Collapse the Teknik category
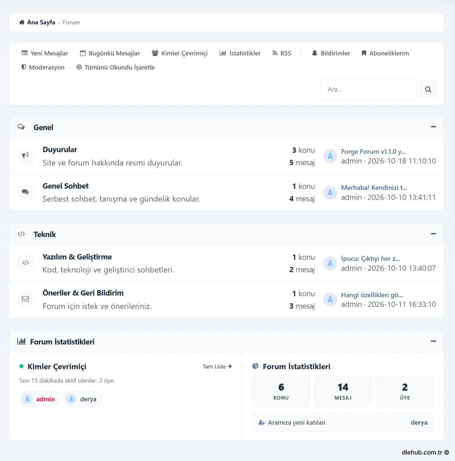Screen dimensions: 455x461 [433, 234]
